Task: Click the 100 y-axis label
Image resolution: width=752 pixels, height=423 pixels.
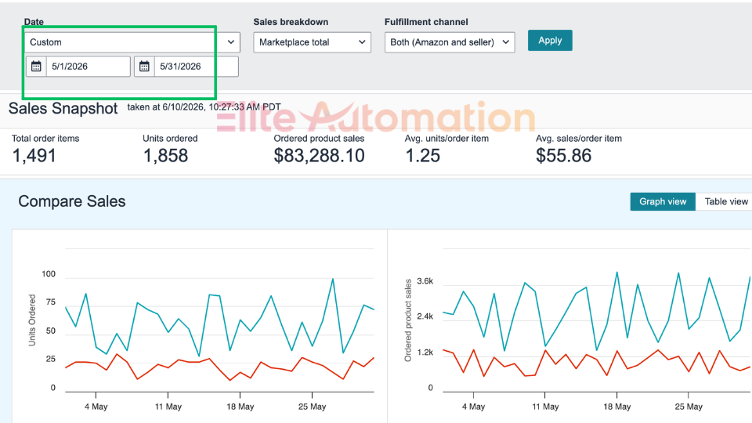Action: tap(49, 274)
